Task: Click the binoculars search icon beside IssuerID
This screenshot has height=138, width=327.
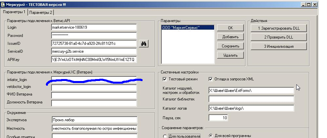Action: [x=144, y=43]
